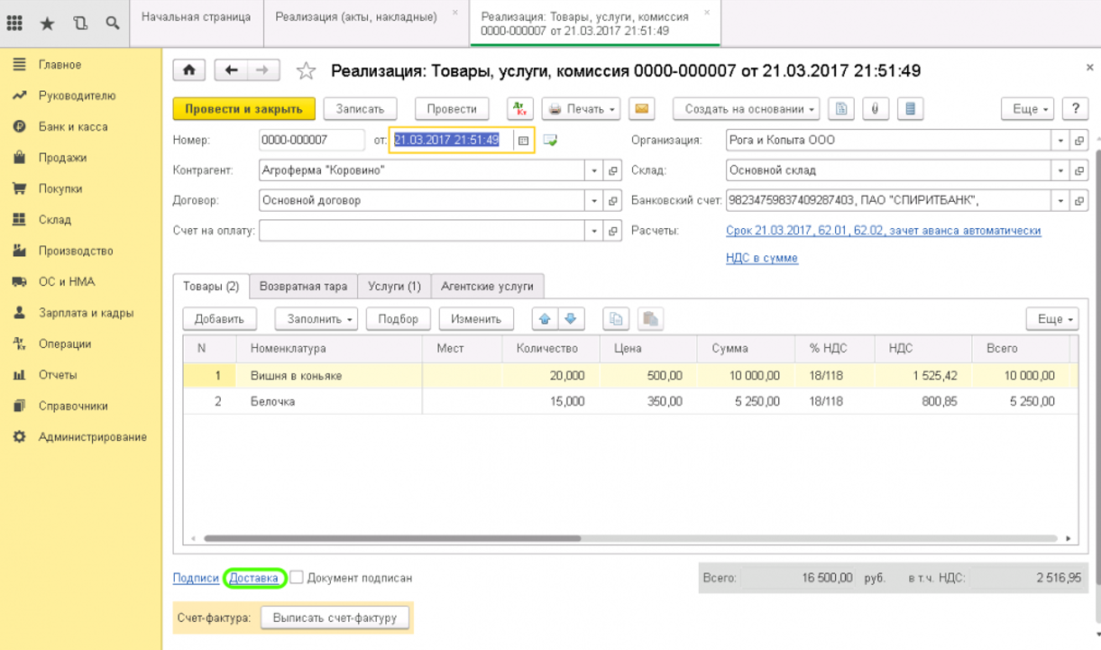Move row down with arrow icon
The image size is (1101, 650).
[x=572, y=319]
